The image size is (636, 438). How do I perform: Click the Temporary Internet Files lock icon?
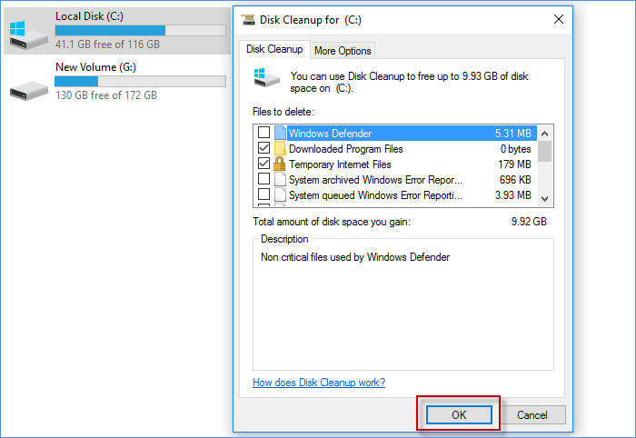pyautogui.click(x=280, y=164)
